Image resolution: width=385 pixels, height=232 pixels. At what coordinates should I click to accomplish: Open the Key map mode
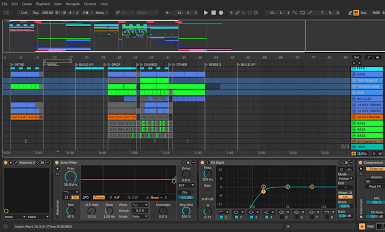[363, 12]
